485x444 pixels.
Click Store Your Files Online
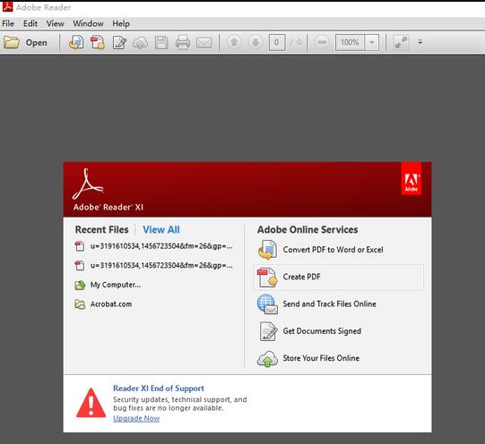point(321,358)
